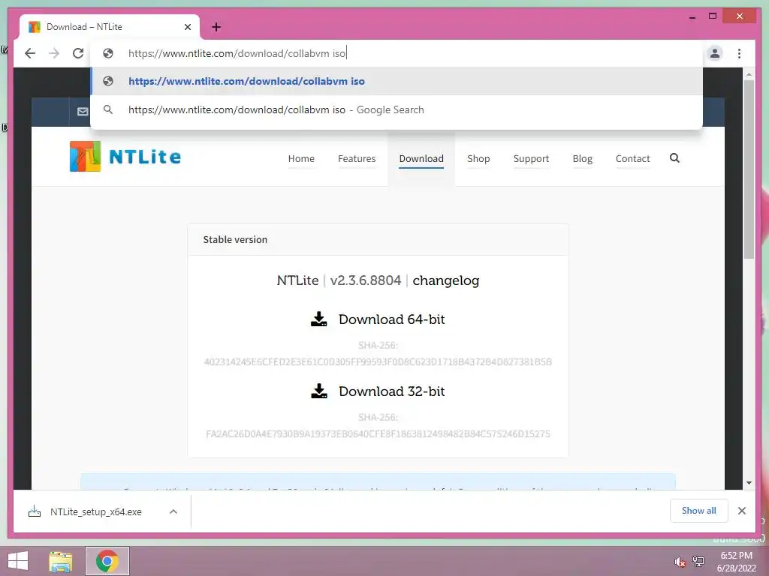The image size is (769, 576).
Task: Open the Shop nav item
Action: click(478, 159)
